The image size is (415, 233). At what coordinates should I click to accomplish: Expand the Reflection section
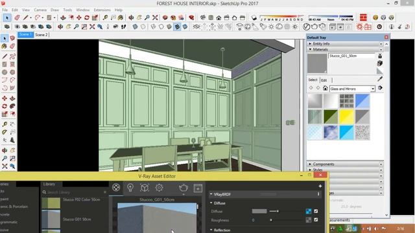(x=211, y=230)
